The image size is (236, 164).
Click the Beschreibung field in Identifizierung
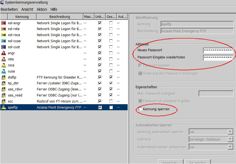pos(197,31)
